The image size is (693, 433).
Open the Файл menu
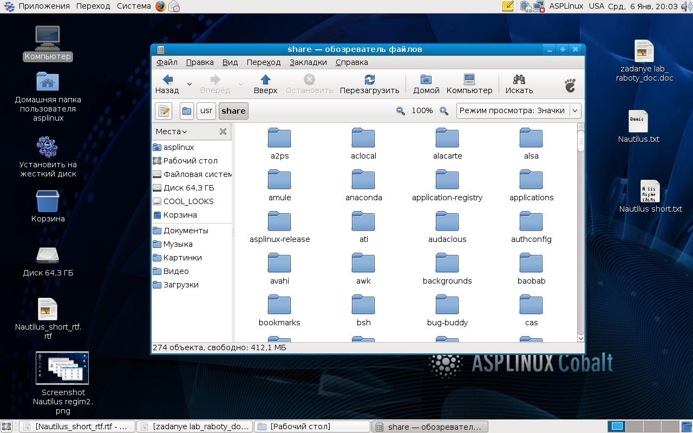(x=167, y=62)
